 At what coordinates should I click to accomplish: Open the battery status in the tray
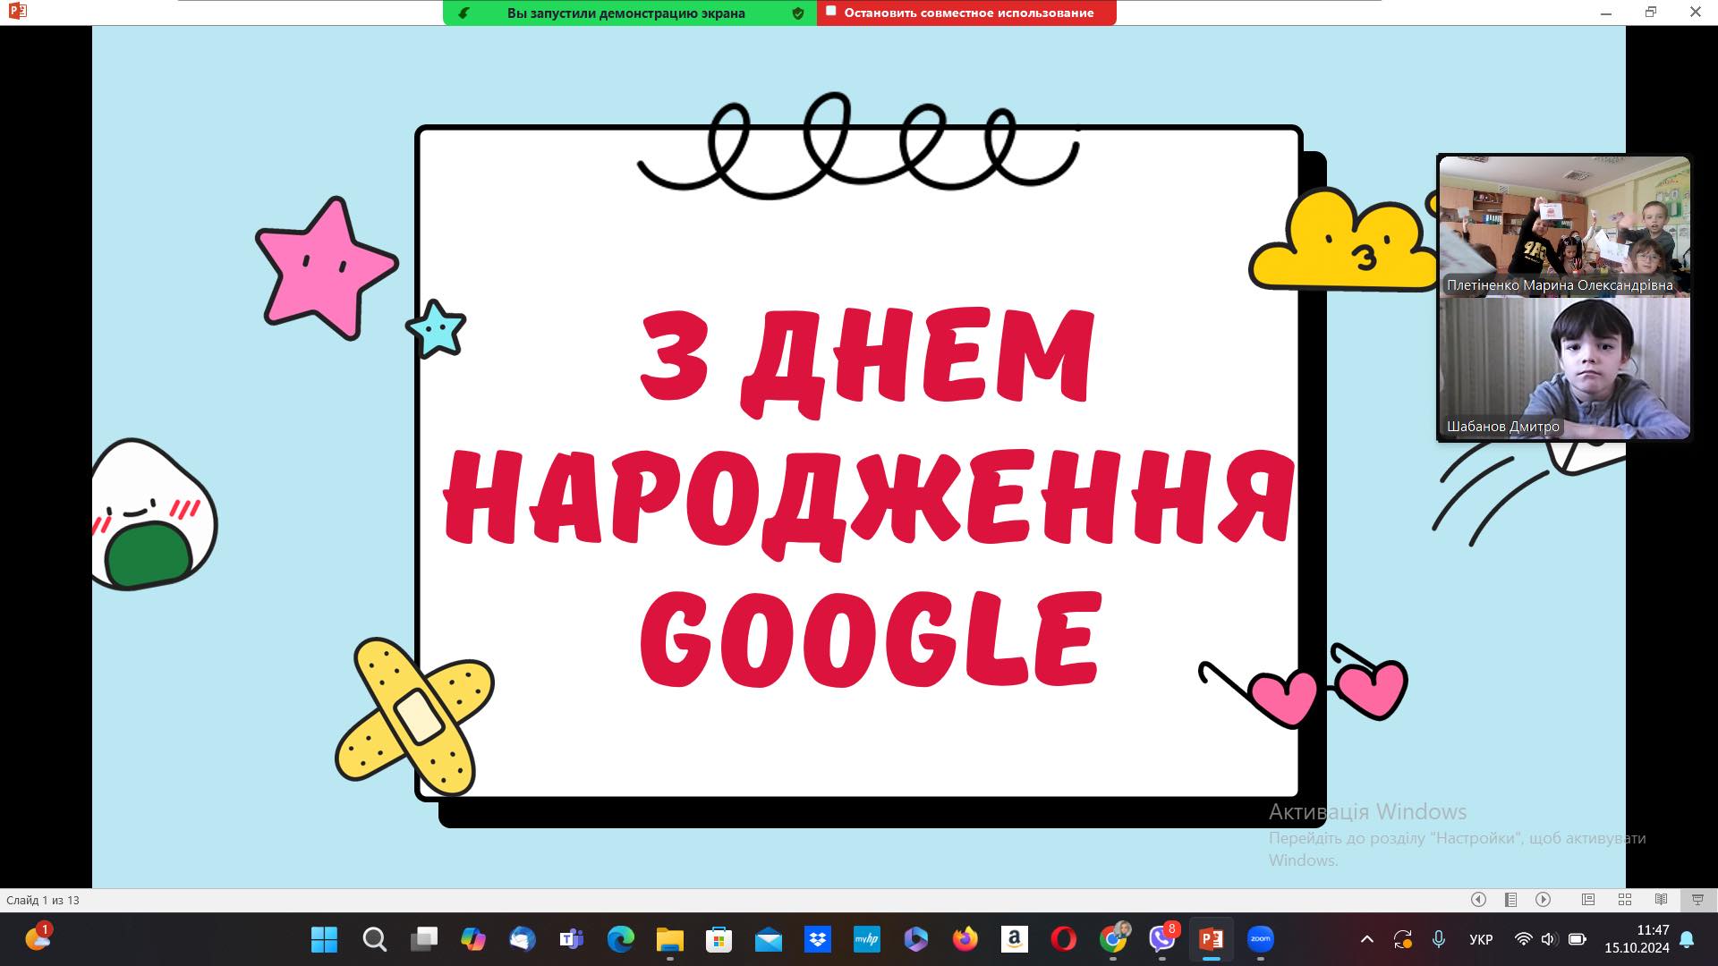[1578, 939]
